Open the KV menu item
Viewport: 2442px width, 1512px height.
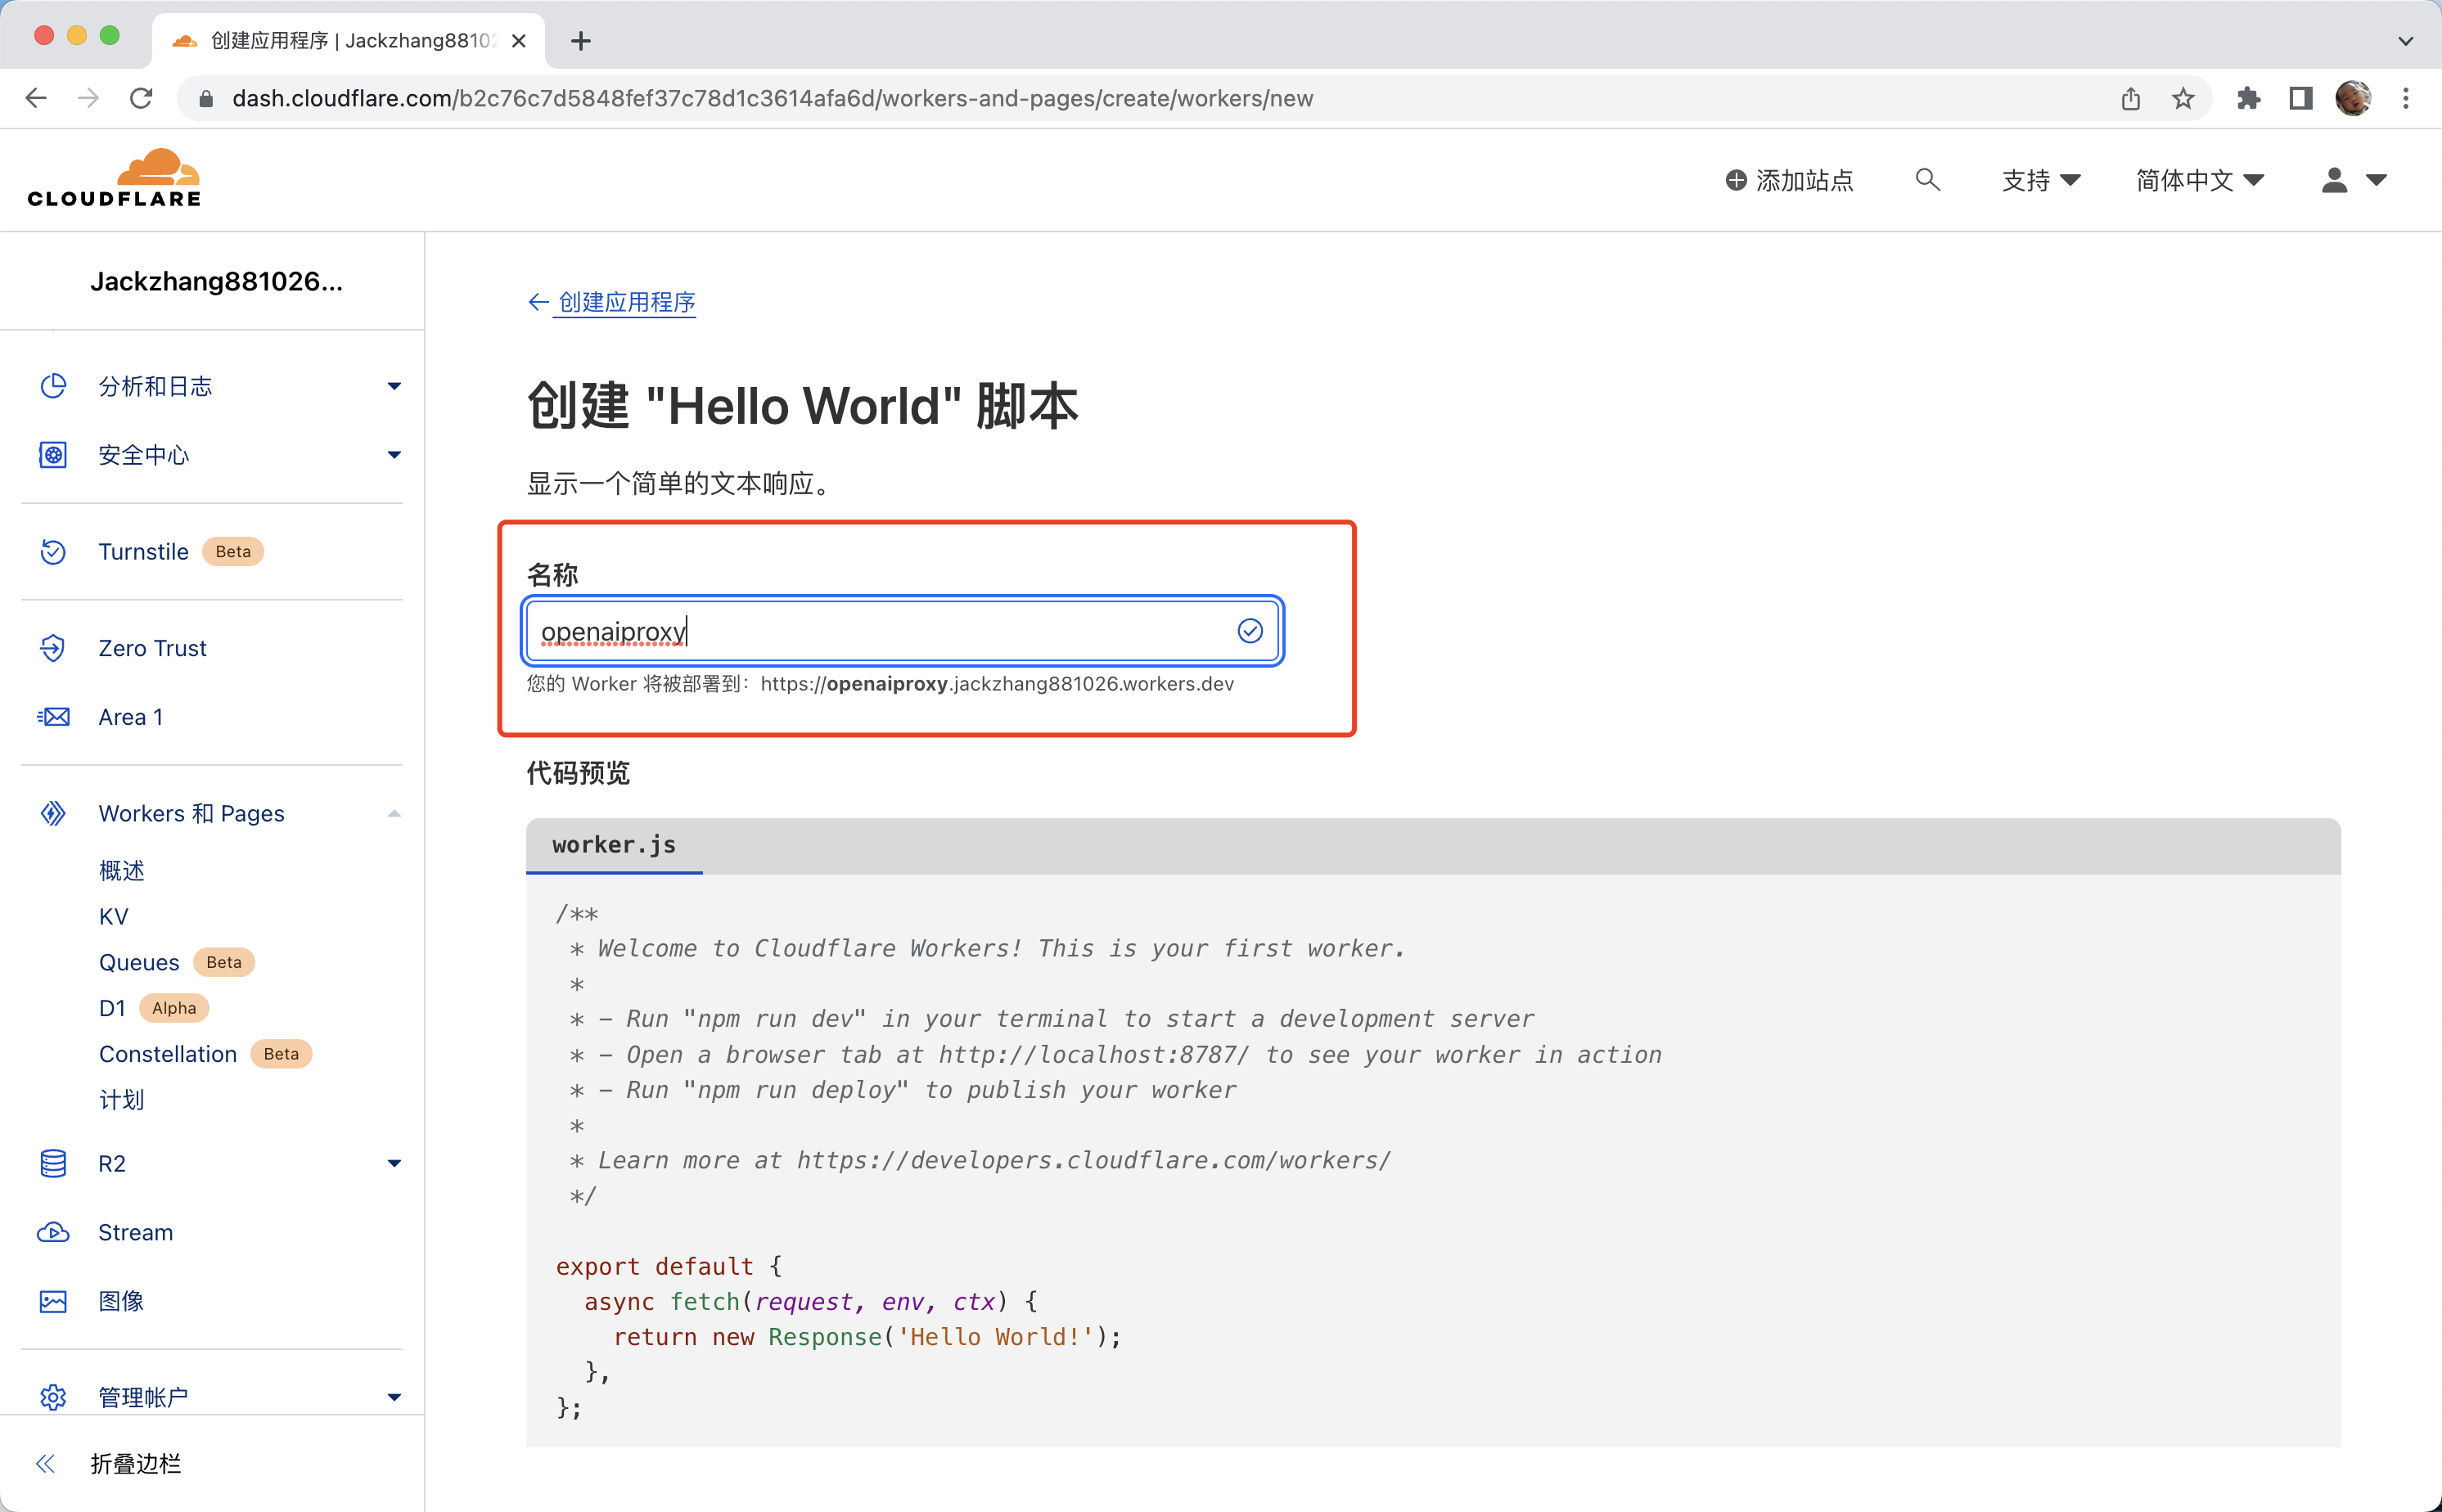(x=114, y=916)
